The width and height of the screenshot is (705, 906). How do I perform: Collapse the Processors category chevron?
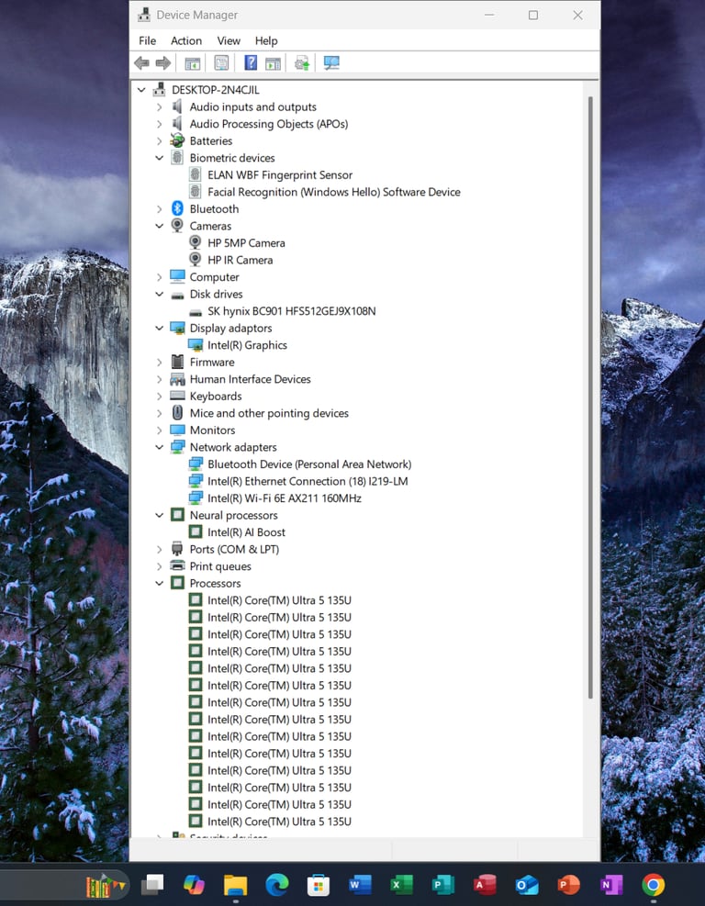(x=160, y=583)
